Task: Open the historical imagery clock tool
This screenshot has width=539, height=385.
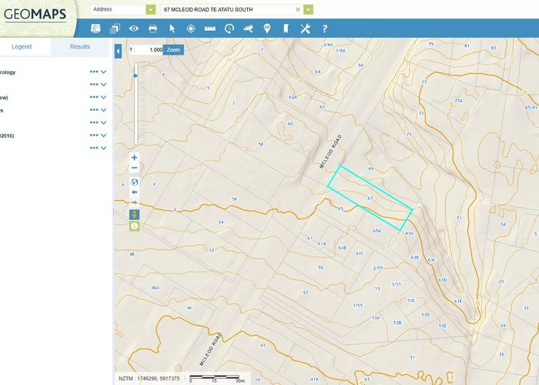Action: pos(229,28)
